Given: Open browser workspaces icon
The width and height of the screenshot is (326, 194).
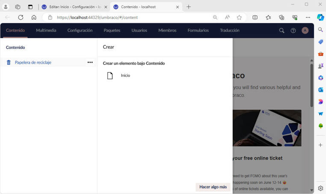Looking at the screenshot, I should click(18, 7).
